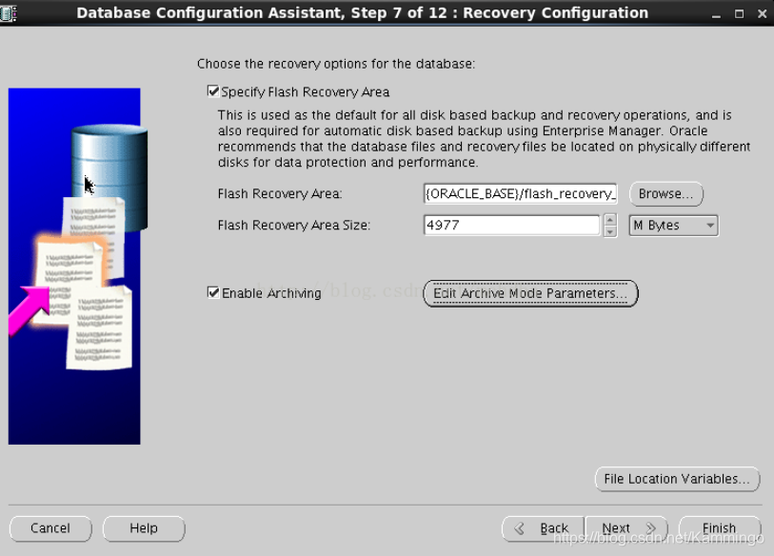Proceed with the Next button
Screen dimensions: 774x556
(626, 528)
